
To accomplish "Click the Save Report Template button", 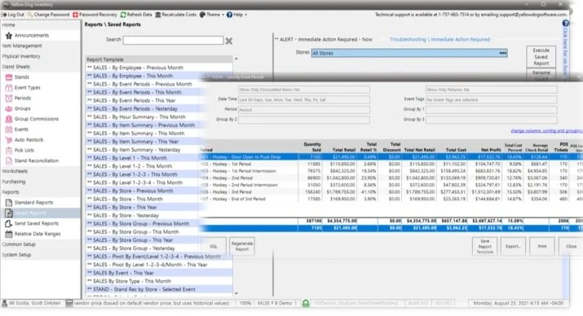I will click(485, 247).
